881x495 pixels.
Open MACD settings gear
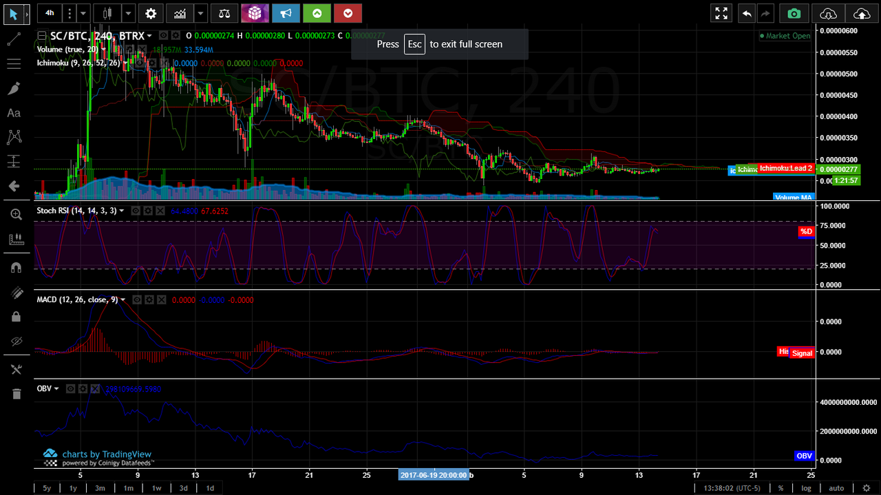149,299
